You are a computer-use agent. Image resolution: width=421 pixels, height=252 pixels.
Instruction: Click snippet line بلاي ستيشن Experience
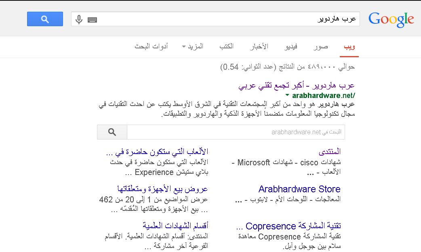click(166, 172)
